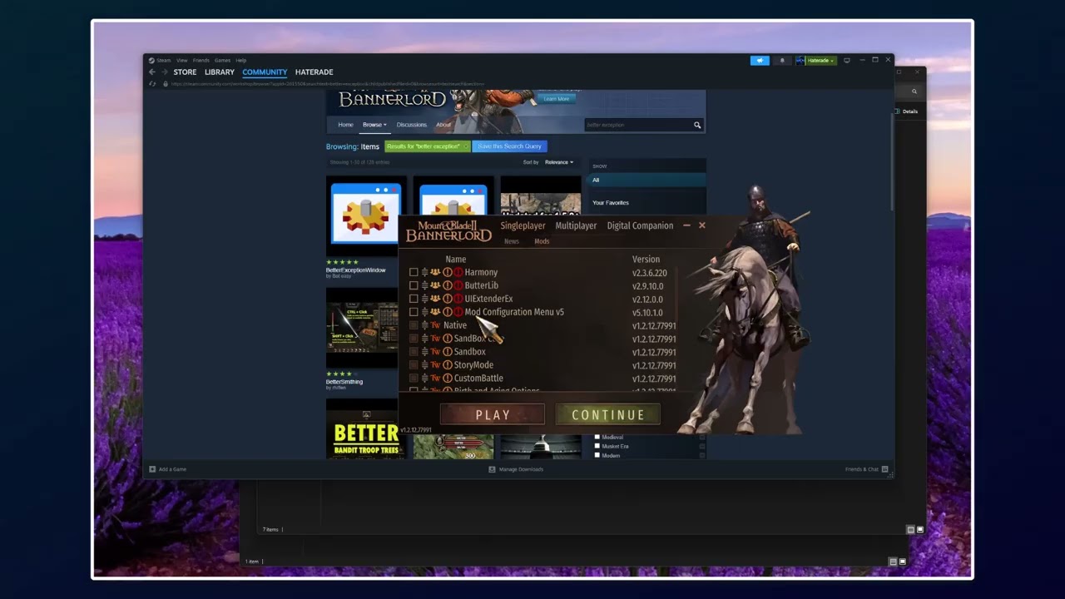Click the Friends & Chat icon
This screenshot has height=599, width=1065.
884,469
